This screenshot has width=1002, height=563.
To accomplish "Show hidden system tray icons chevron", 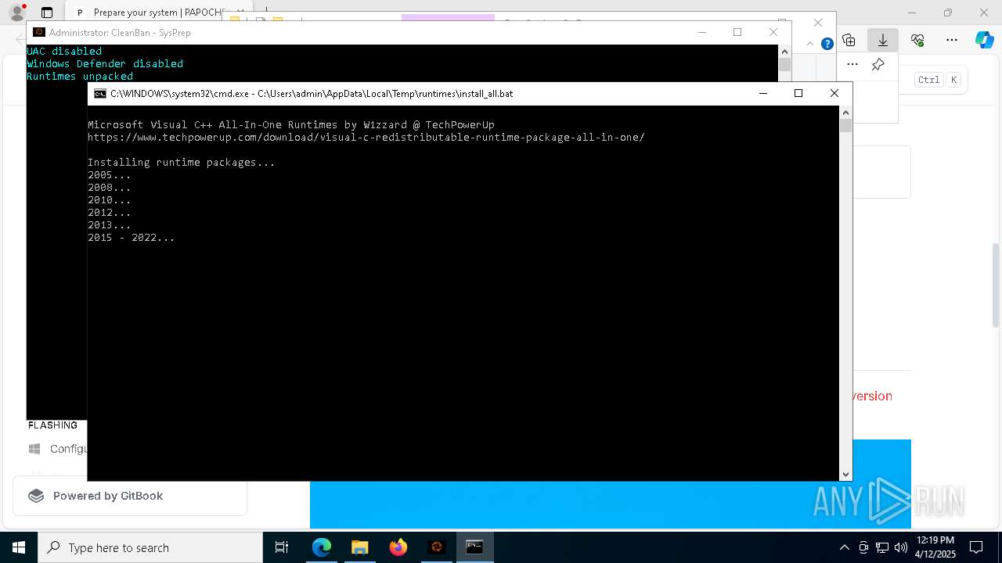I will pyautogui.click(x=844, y=547).
